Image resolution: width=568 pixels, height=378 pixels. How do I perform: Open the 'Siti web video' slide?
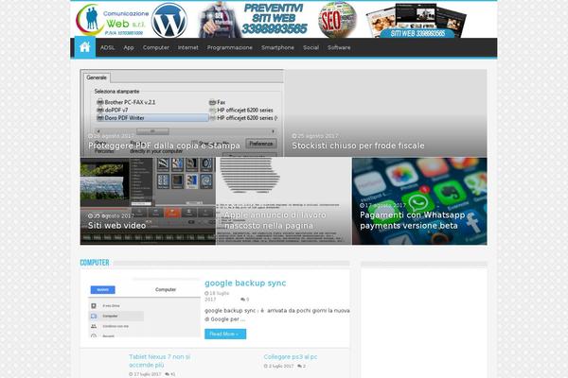click(x=117, y=225)
